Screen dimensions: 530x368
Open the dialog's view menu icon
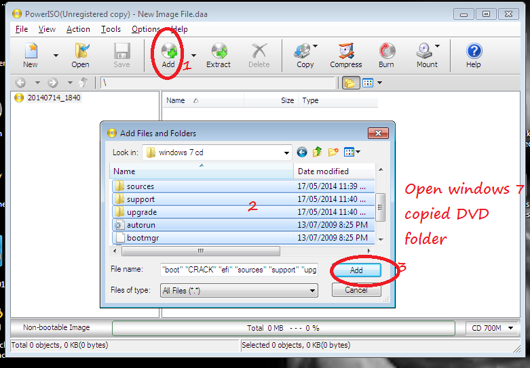[352, 152]
